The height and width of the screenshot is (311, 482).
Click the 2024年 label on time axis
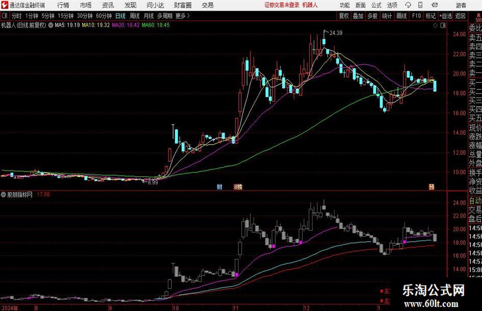10,308
